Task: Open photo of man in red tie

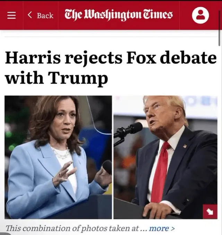Action: click(165, 157)
